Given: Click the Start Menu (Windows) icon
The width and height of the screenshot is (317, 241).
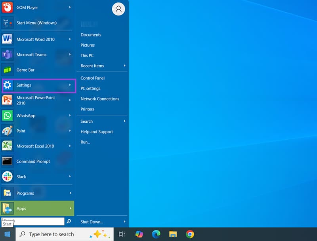Looking at the screenshot, I should [7, 23].
